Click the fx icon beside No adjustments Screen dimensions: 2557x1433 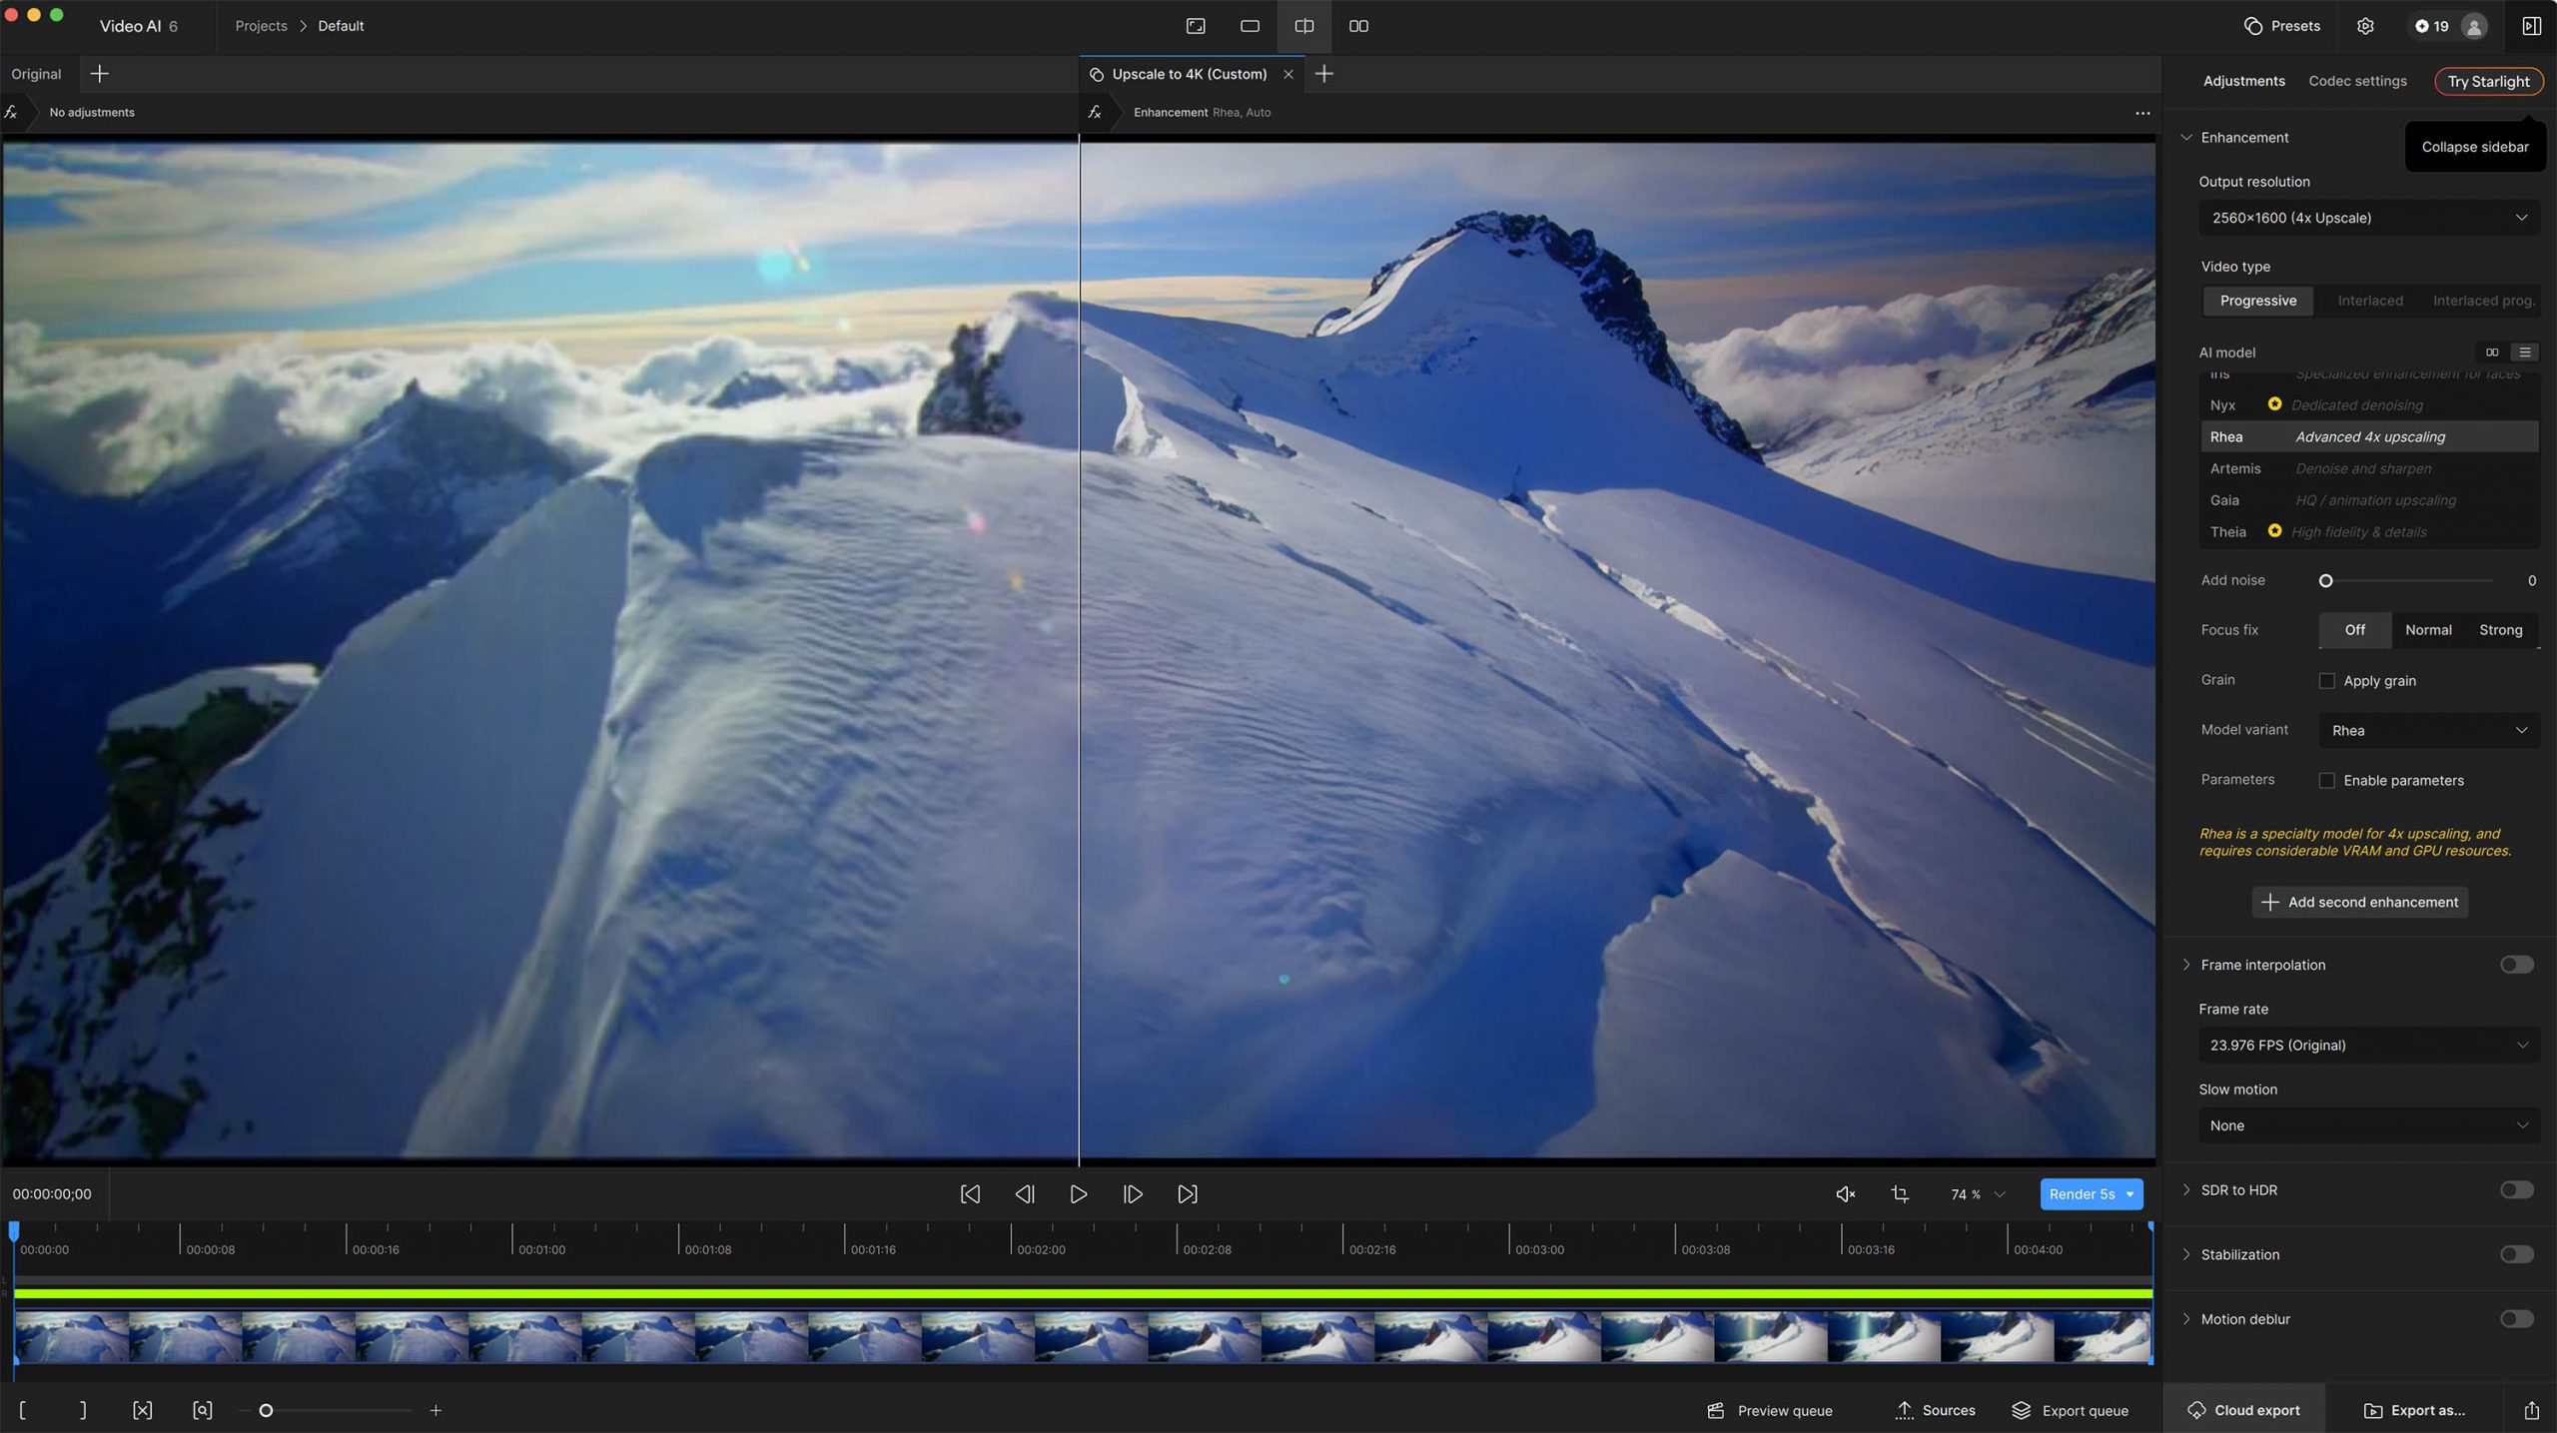(x=11, y=112)
